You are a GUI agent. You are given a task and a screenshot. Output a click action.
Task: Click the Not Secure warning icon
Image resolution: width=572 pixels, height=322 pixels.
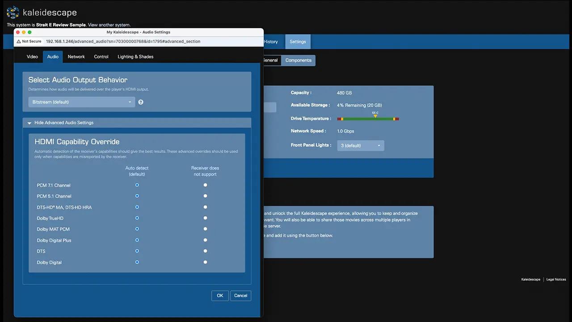[x=19, y=42]
